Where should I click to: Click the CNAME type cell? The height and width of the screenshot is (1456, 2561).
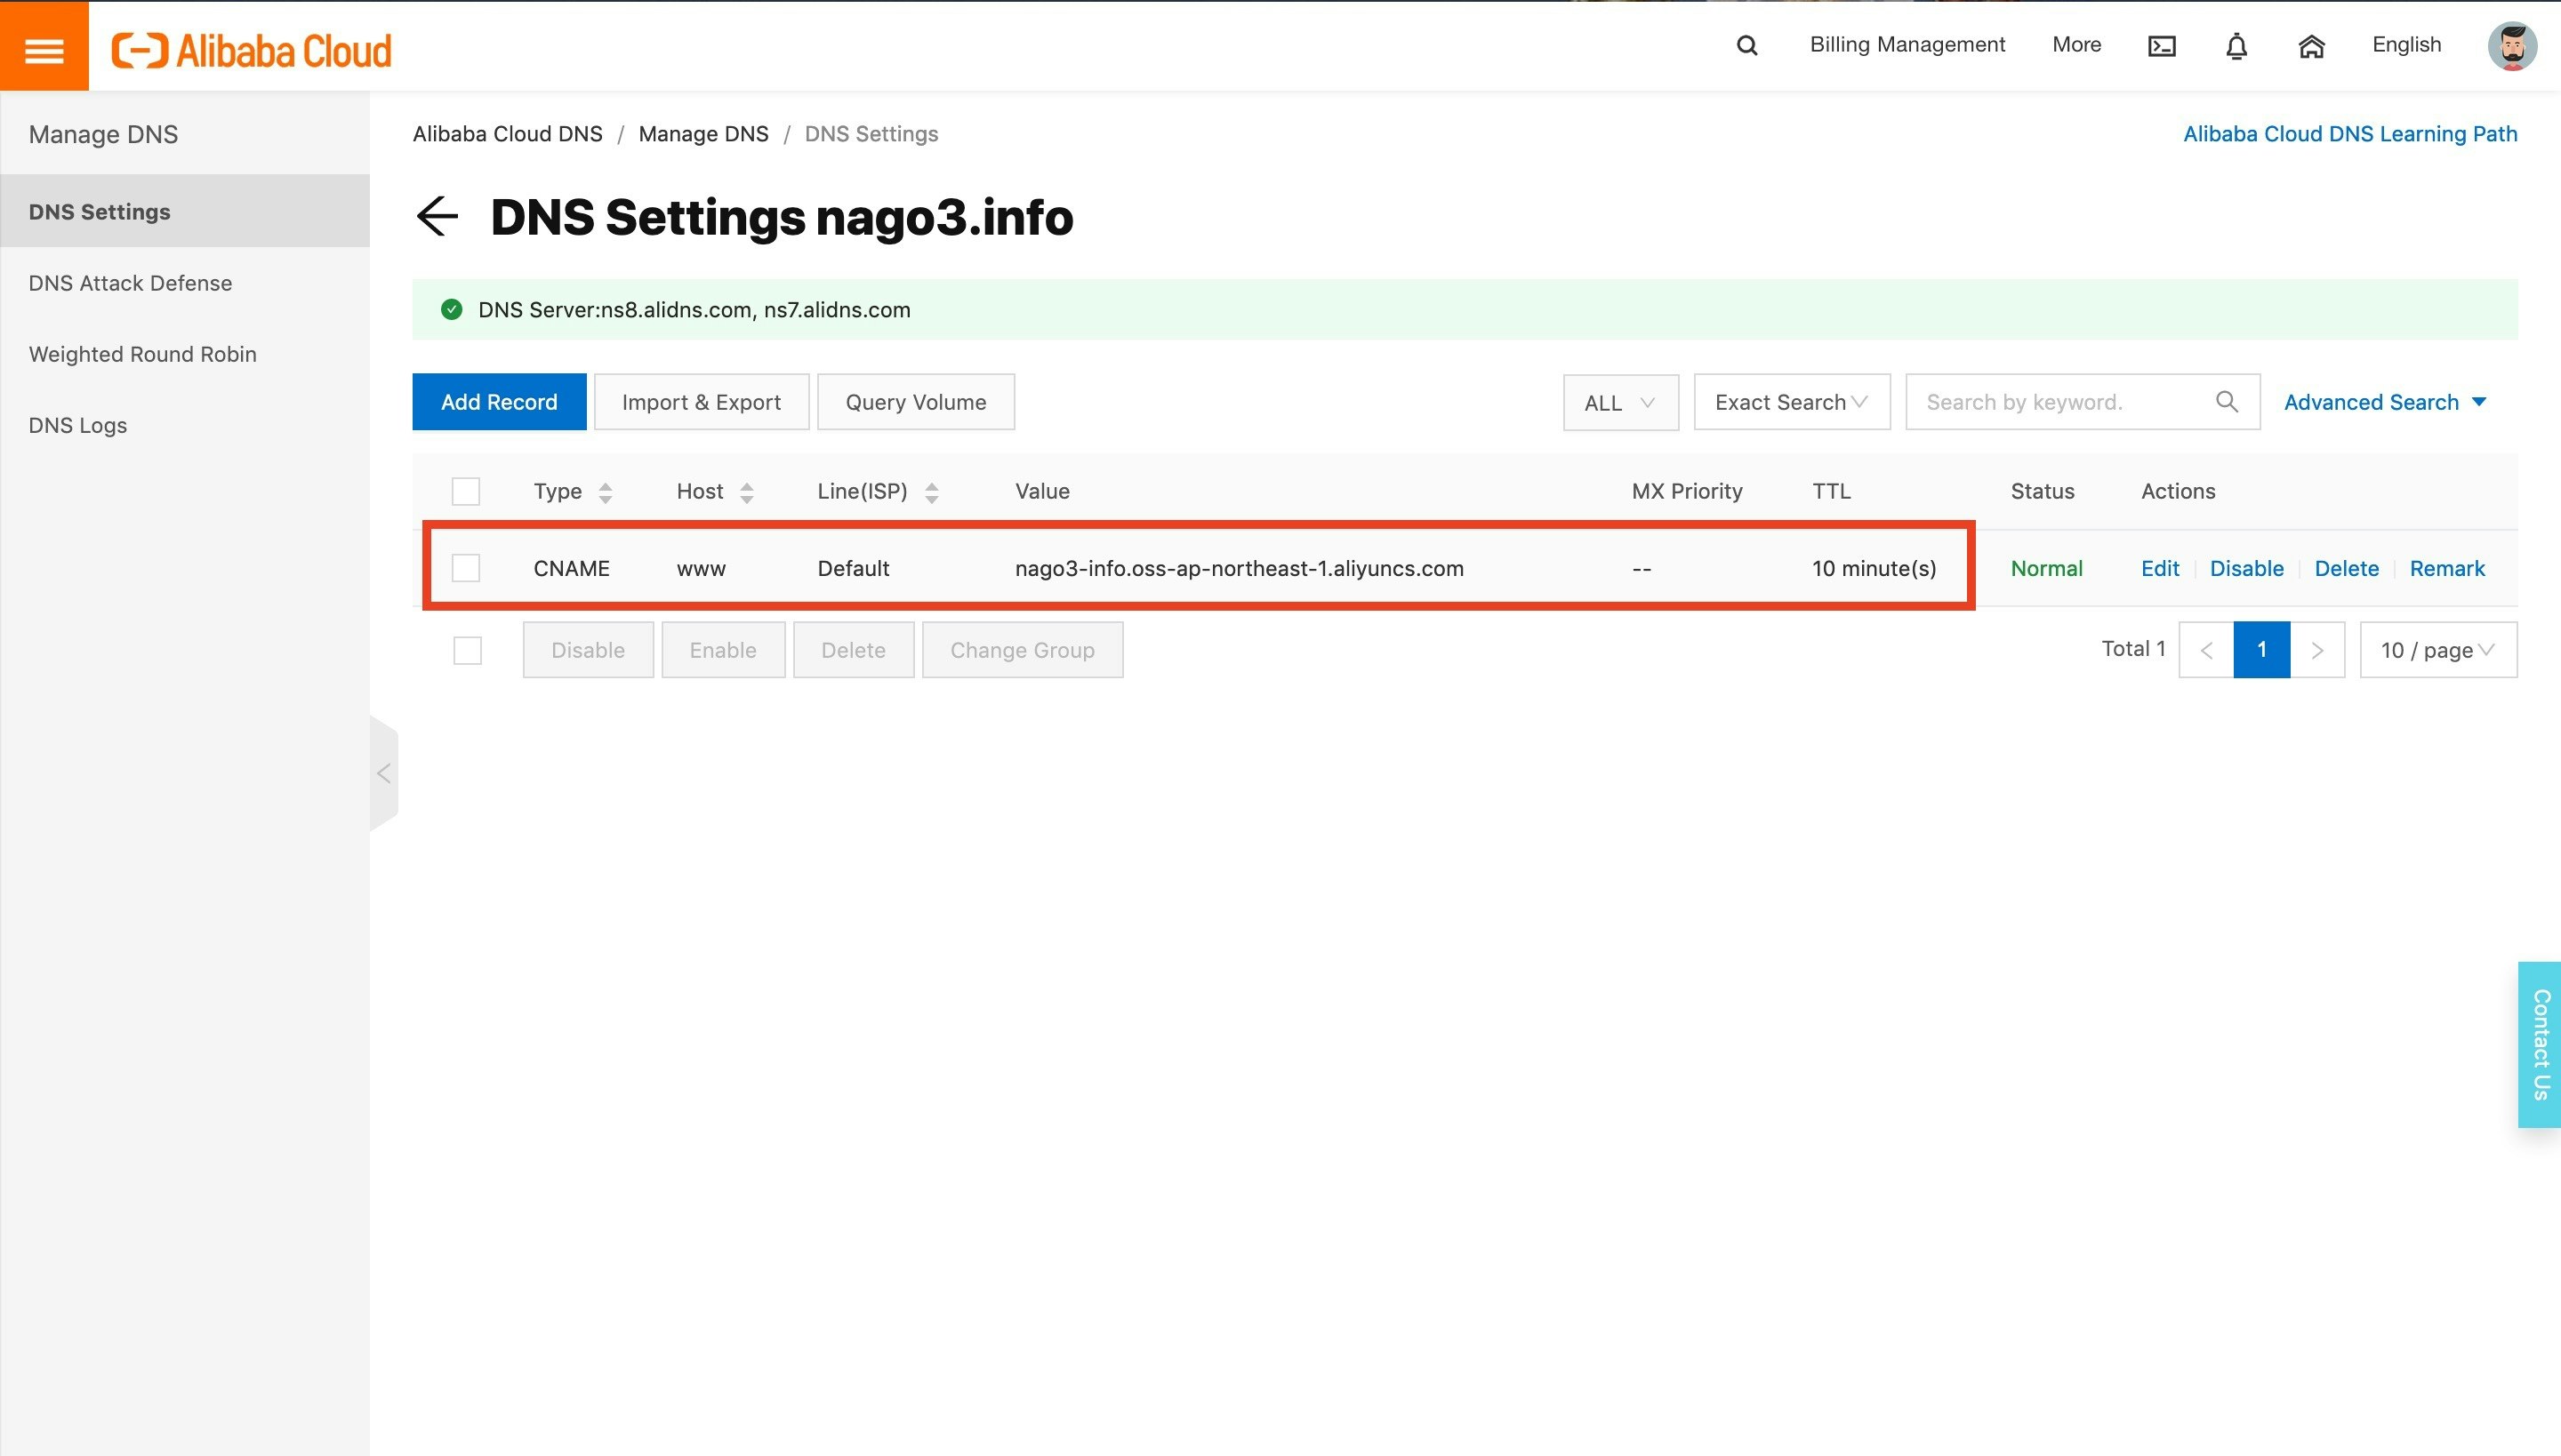[571, 568]
